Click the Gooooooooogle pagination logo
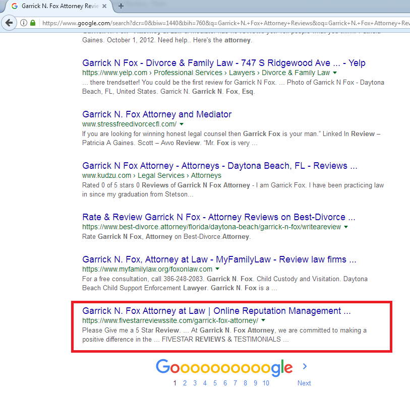 (224, 367)
